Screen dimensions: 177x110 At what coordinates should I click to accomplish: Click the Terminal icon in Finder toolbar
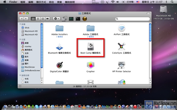click(x=78, y=19)
